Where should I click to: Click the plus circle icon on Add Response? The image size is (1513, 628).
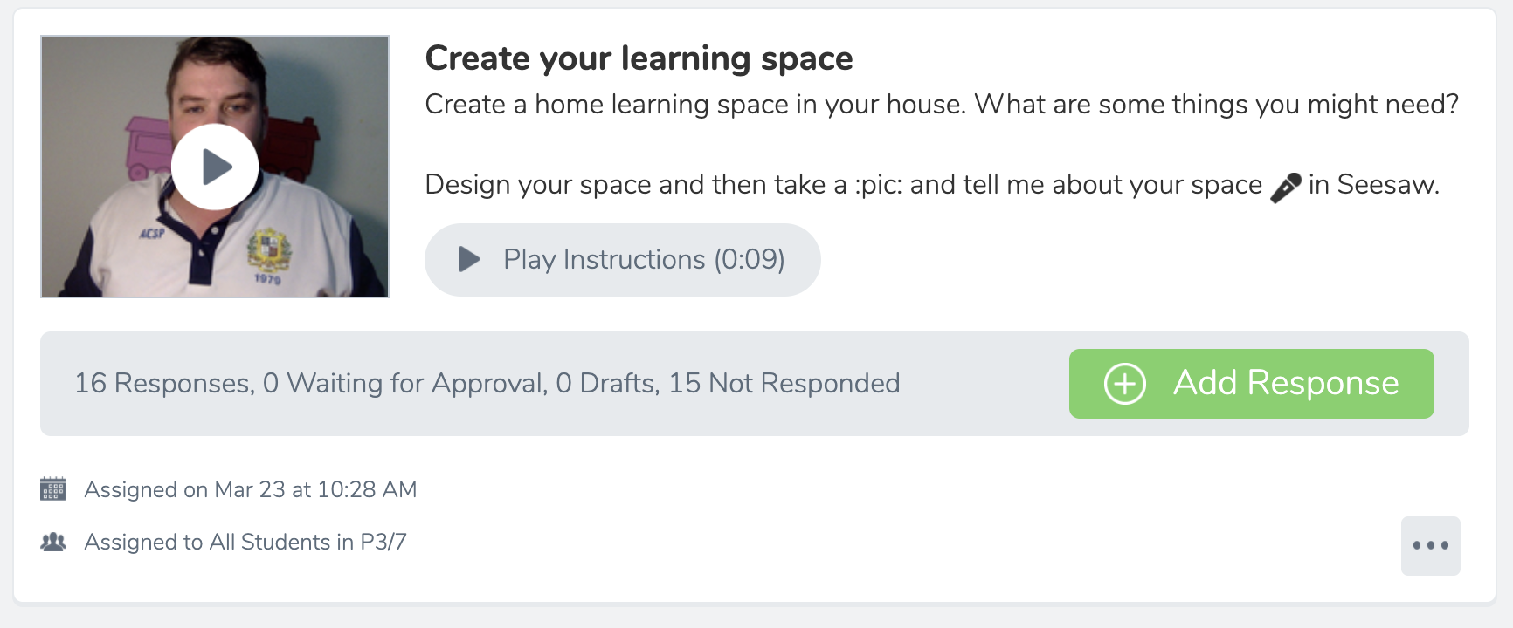1125,384
